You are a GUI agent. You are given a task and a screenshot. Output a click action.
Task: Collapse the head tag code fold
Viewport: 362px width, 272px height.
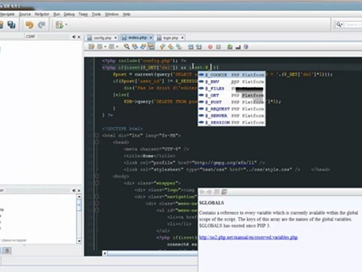[97, 142]
